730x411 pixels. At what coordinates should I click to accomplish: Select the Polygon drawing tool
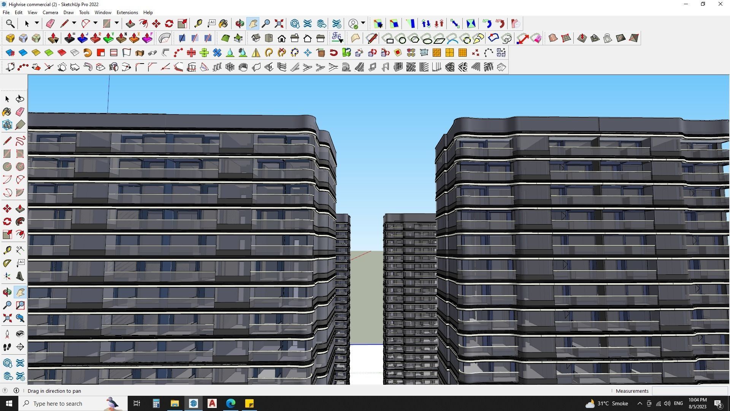pos(20,167)
